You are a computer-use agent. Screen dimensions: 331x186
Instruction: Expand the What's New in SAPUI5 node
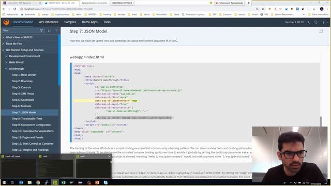[x=3, y=37]
